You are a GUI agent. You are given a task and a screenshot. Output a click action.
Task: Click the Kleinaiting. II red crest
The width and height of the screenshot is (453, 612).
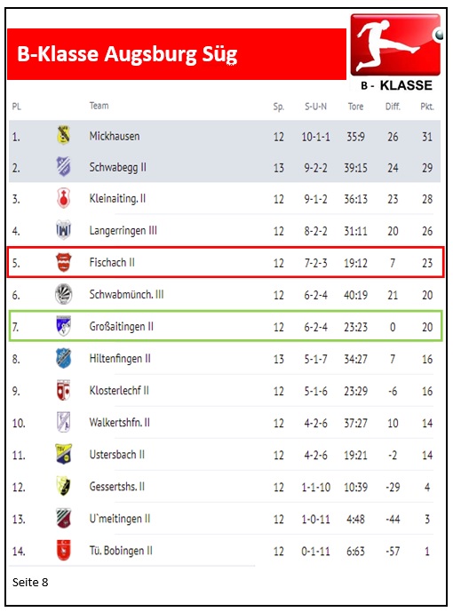pyautogui.click(x=63, y=198)
